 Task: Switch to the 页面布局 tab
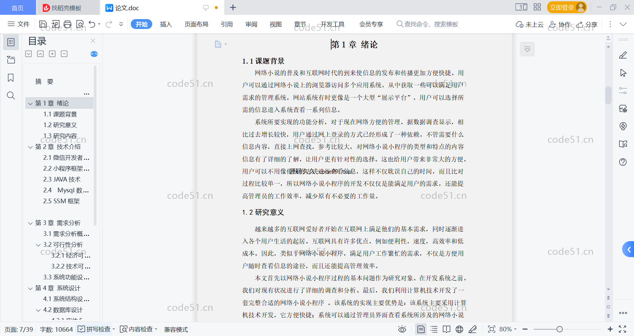pos(196,24)
